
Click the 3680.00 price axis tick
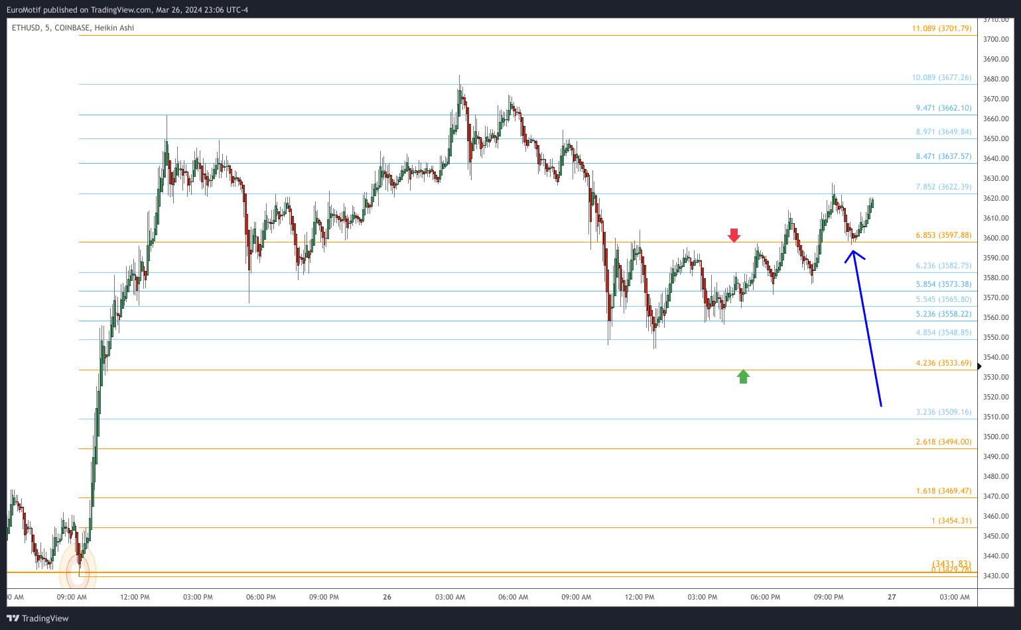996,79
